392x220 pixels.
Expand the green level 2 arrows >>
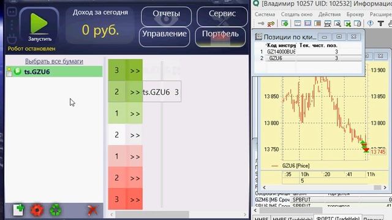coord(134,92)
